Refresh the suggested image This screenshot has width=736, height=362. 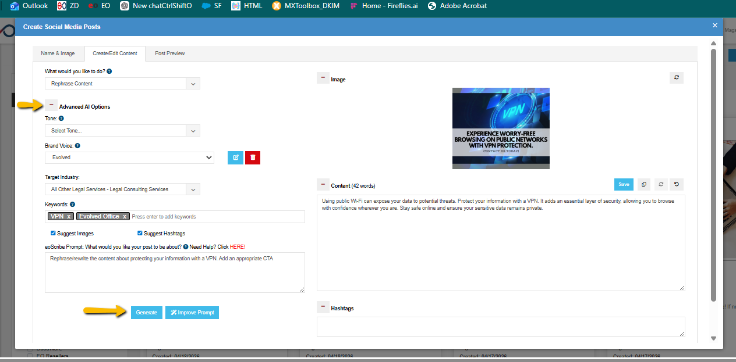(676, 77)
